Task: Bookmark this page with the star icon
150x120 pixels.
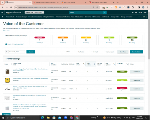Action: (97, 7)
